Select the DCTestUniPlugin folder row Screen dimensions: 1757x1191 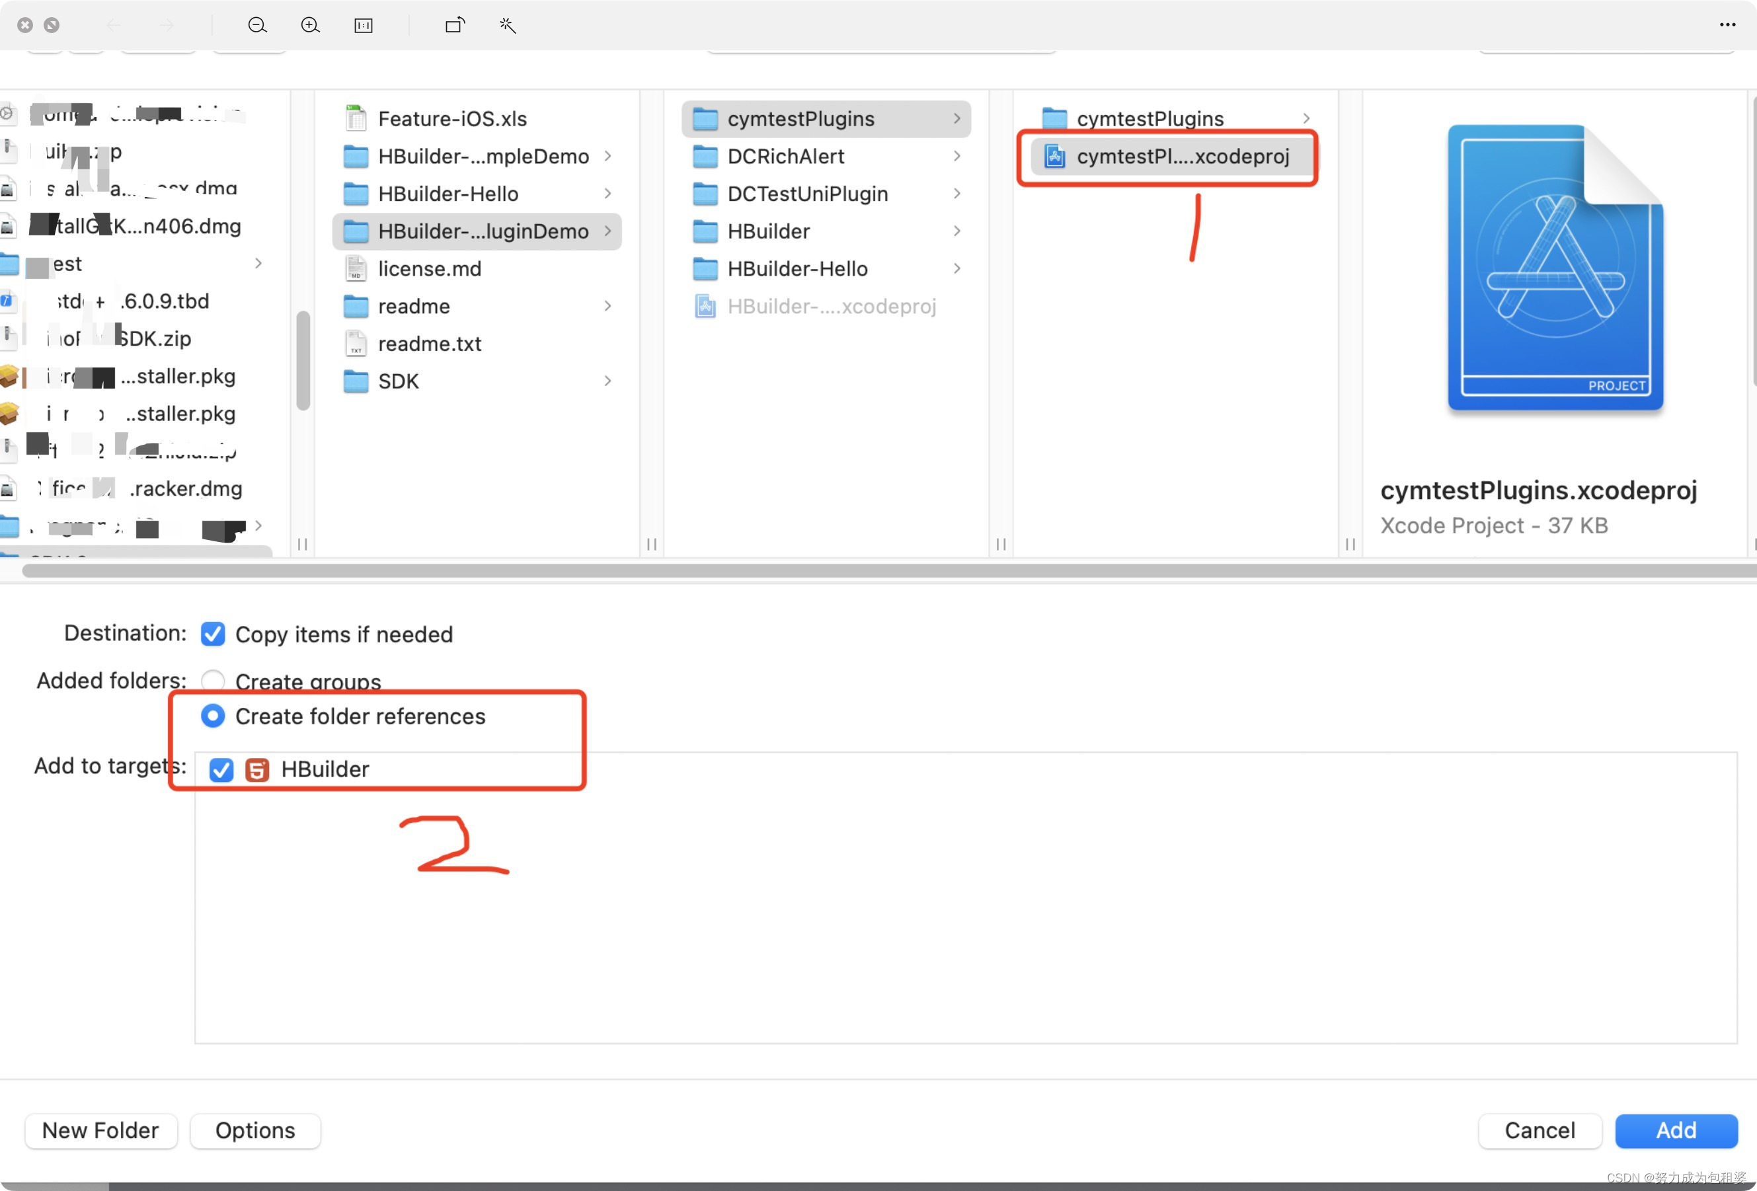pos(807,194)
